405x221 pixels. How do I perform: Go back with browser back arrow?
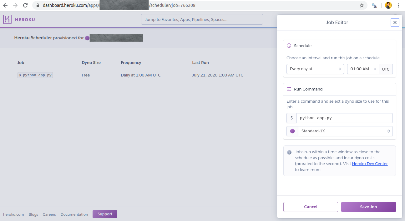[5, 5]
